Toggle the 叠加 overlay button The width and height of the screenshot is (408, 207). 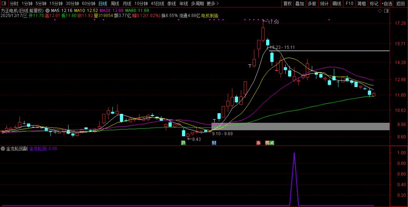(x=300, y=4)
